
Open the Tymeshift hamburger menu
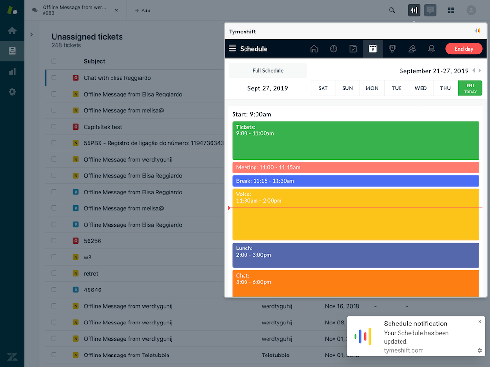click(233, 49)
